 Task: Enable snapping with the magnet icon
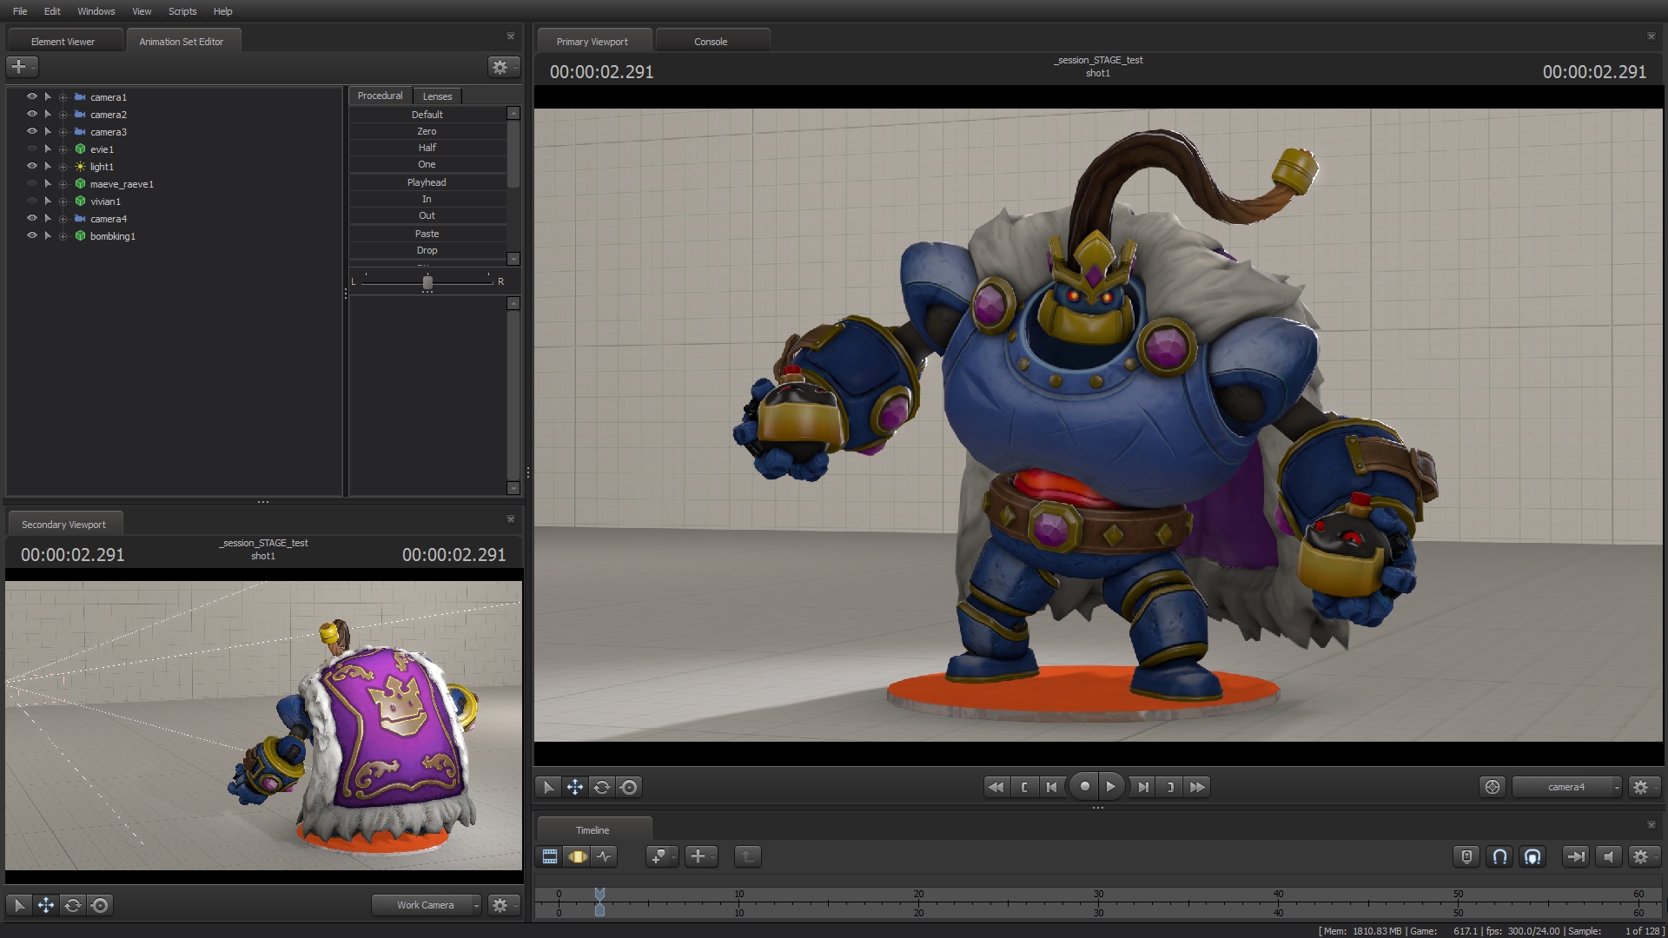[1499, 856]
